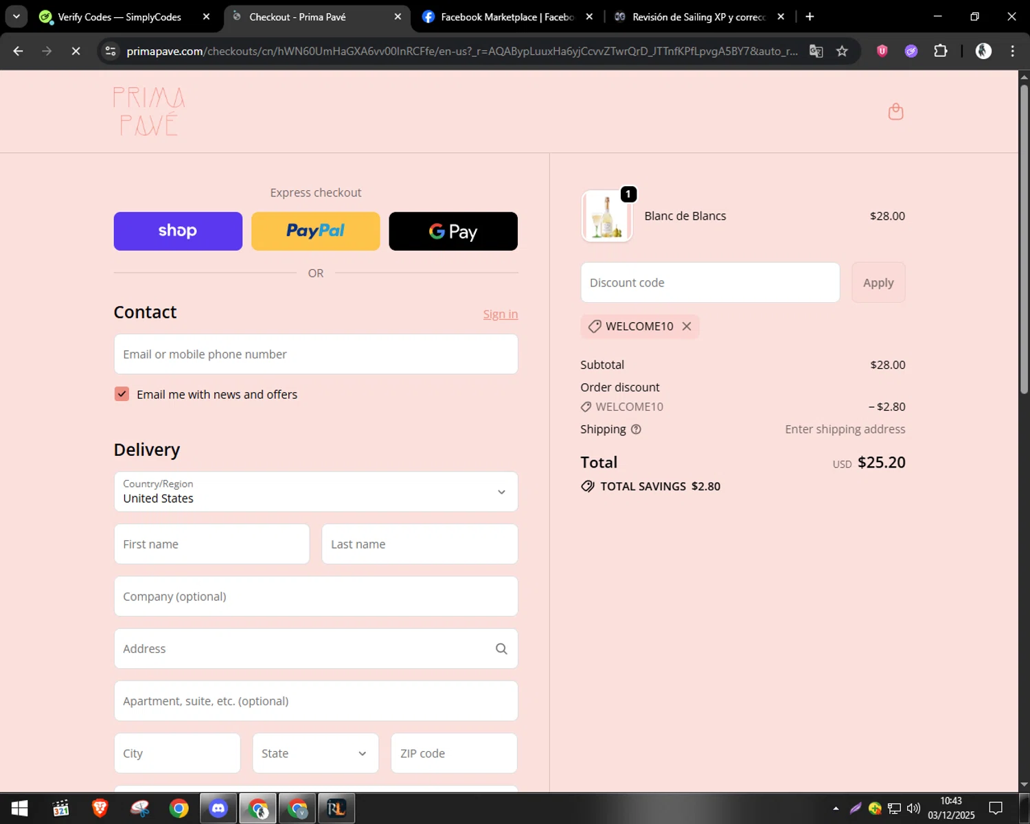
Task: Remove the WELCOME10 discount tag
Action: (687, 326)
